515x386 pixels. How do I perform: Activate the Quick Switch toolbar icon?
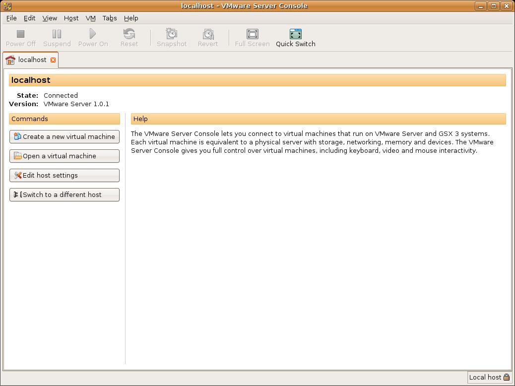coord(296,34)
